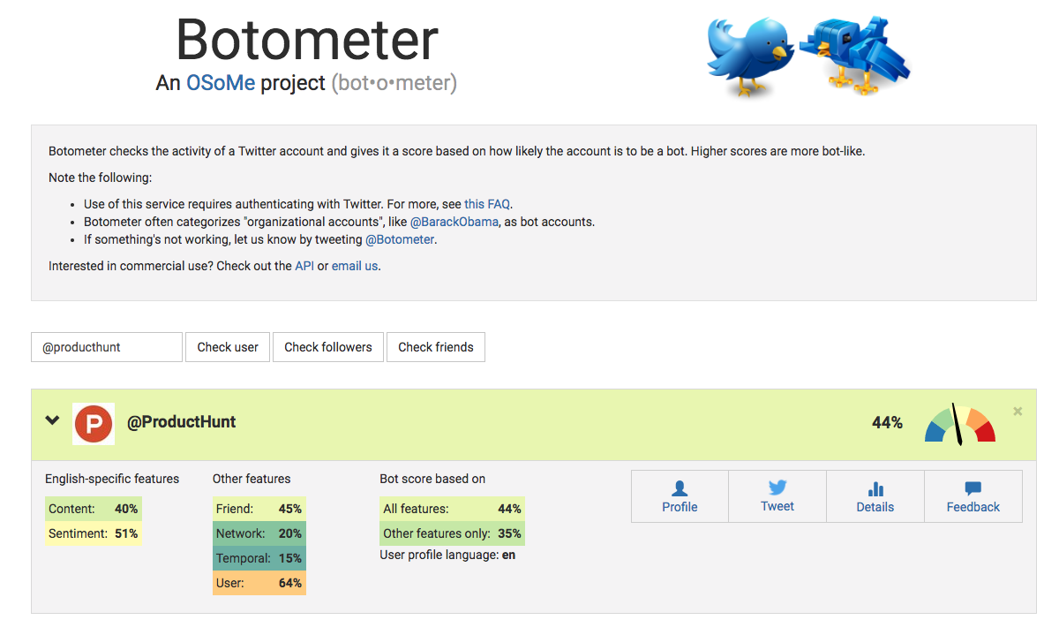Click the Feedback speech-bubble icon
Screen dimensions: 1059x635
coord(973,495)
